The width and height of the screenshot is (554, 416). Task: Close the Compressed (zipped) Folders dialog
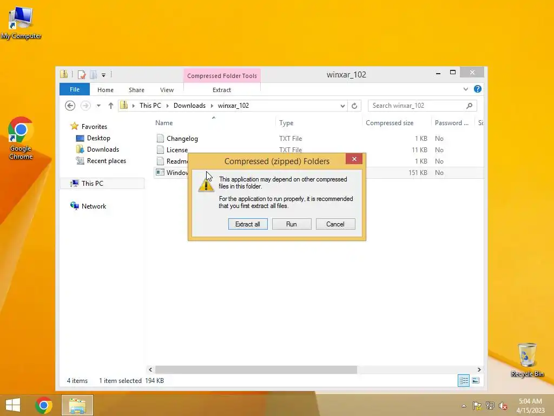click(x=354, y=159)
